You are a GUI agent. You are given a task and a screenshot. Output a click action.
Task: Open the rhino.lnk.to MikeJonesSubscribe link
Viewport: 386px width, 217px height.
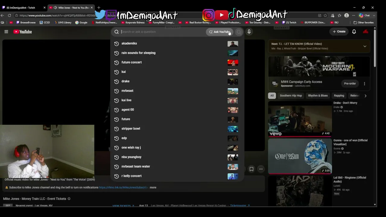[124, 187]
